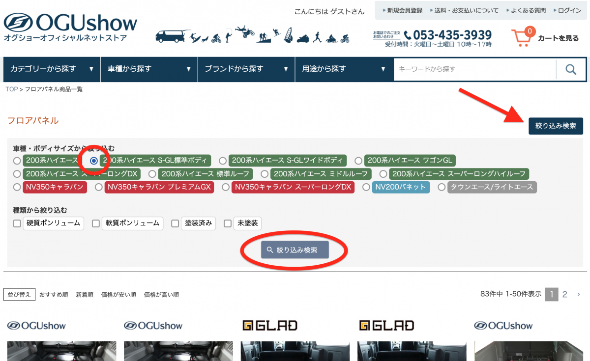This screenshot has height=361, width=590.
Task: Check 軟質ポンリューム checkbox
Action: pyautogui.click(x=96, y=223)
